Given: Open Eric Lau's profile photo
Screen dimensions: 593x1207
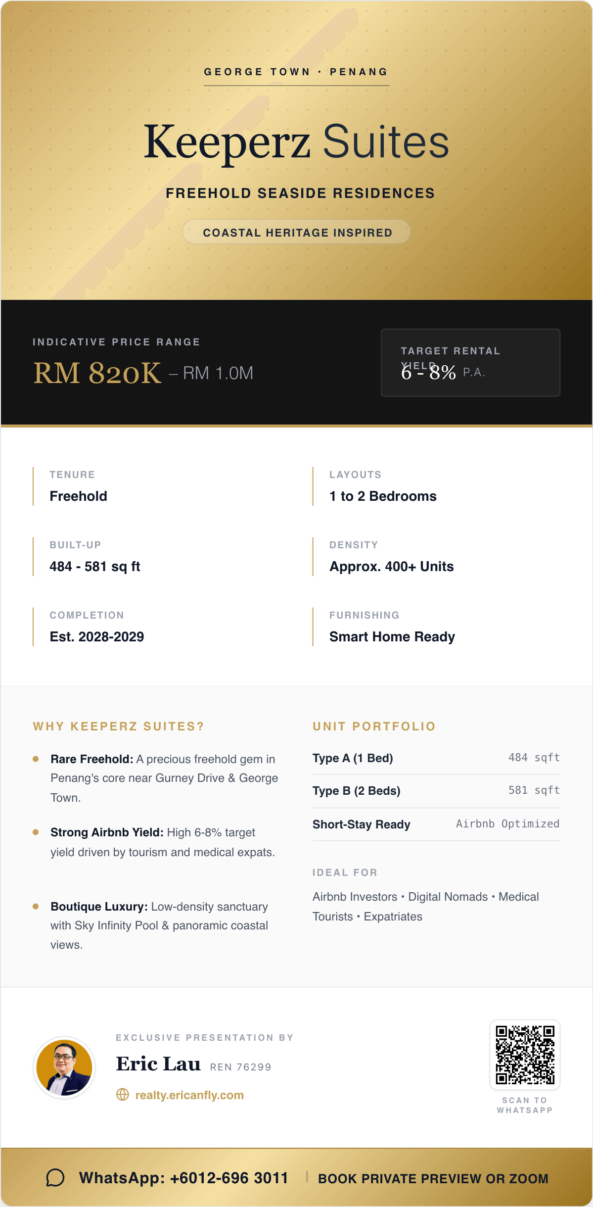Looking at the screenshot, I should [x=64, y=1067].
